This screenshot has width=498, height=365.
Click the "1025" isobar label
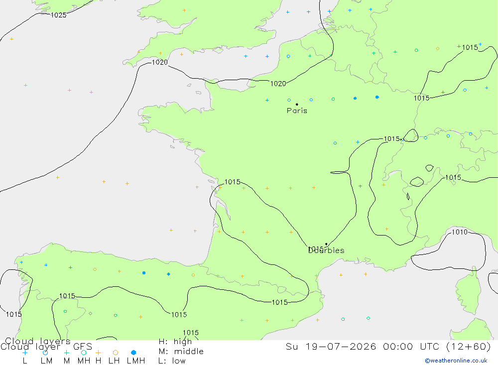(58, 15)
